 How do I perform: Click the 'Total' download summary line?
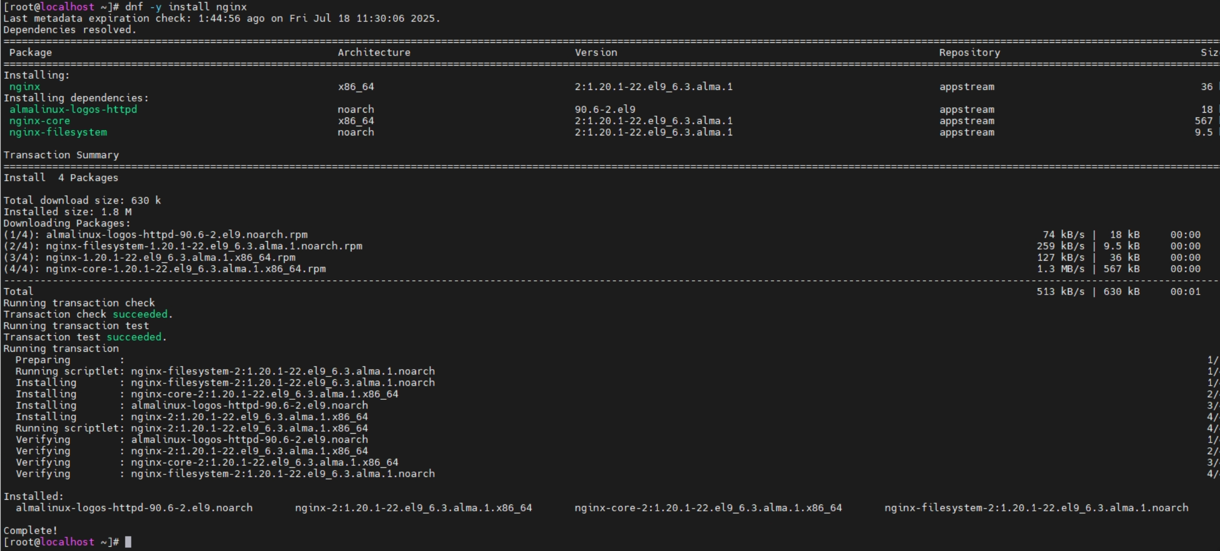coord(602,292)
